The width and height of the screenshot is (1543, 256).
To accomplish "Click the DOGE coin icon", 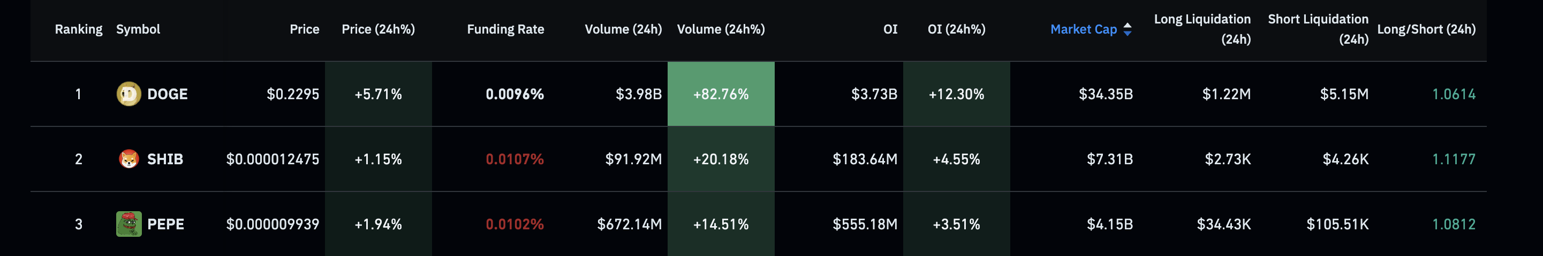I will (128, 94).
